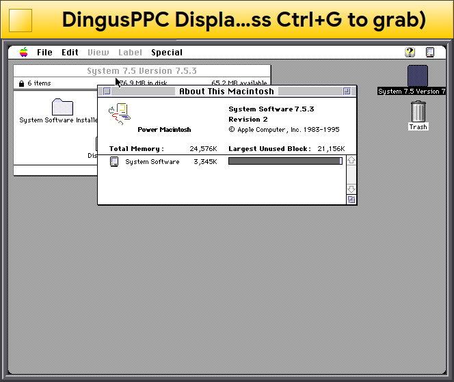454x382 pixels.
Task: Click the Apple Computer copyright line
Action: coord(284,130)
